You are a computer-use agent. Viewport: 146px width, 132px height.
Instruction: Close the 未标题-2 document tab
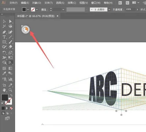[x=58, y=16]
